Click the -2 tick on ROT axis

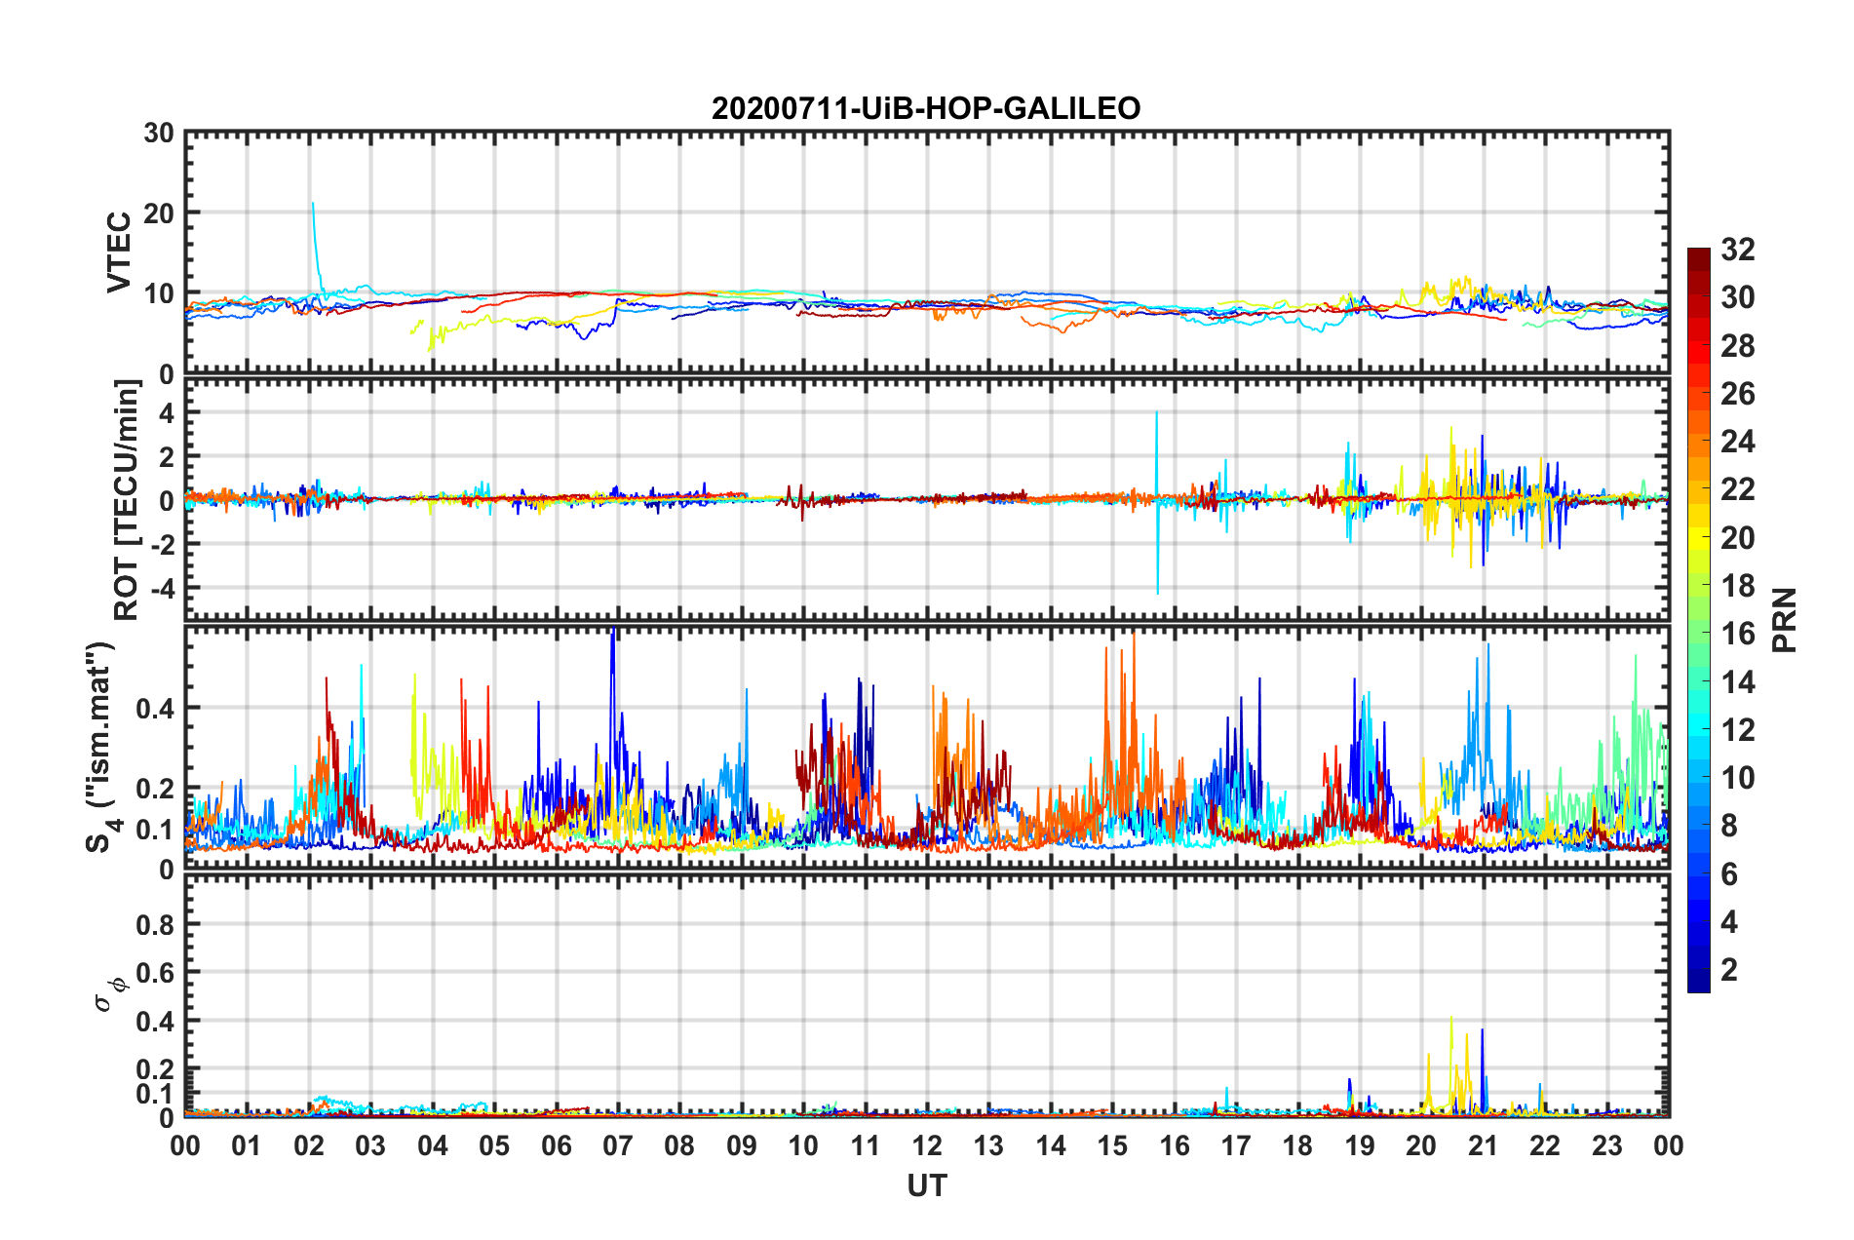[x=163, y=544]
